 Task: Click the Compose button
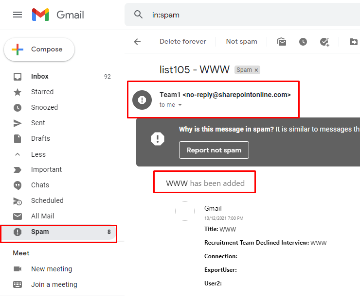(x=39, y=49)
